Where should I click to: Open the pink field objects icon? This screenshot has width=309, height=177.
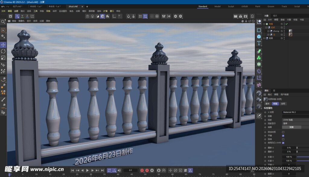259,85
